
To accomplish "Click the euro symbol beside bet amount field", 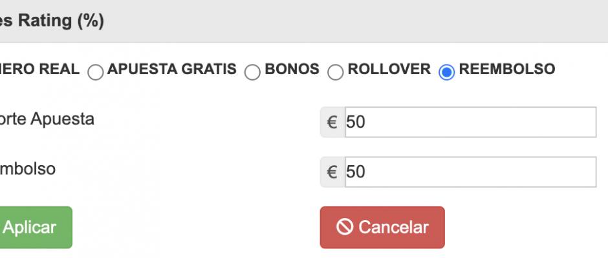I will 332,123.
